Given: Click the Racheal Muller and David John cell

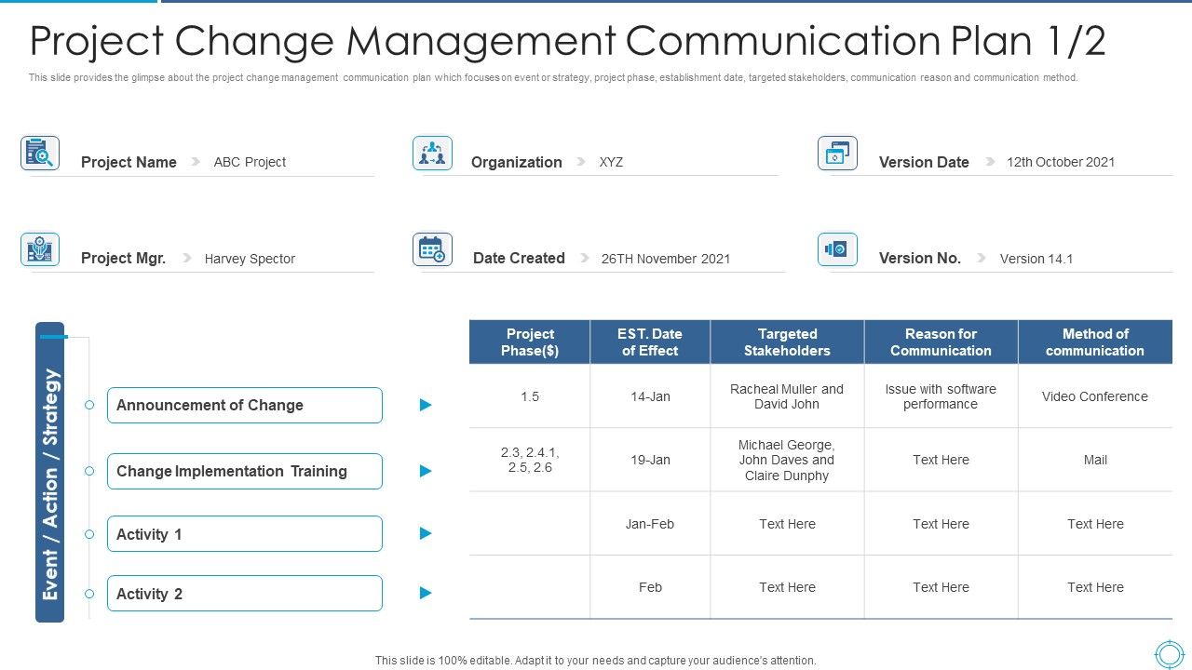Looking at the screenshot, I should pyautogui.click(x=787, y=396).
